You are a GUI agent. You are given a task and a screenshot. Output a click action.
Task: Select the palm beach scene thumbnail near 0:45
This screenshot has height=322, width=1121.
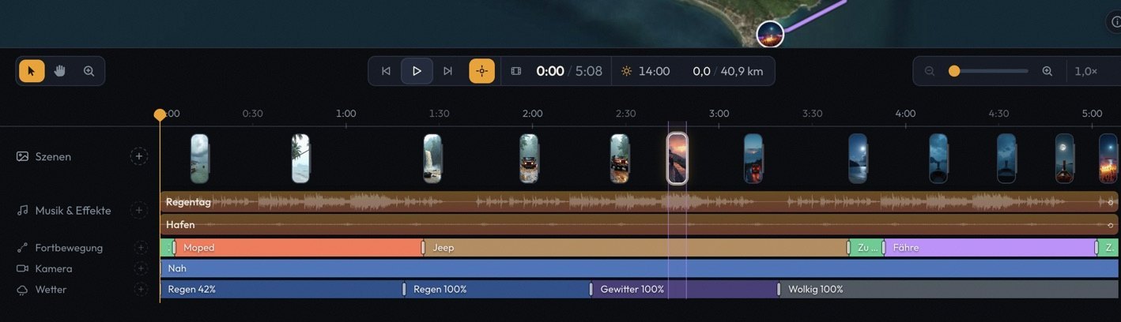300,158
